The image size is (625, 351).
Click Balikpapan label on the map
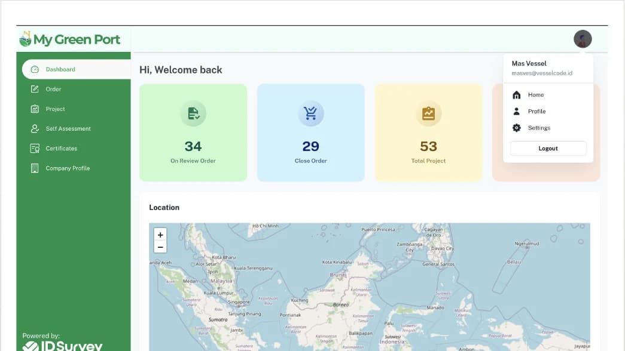click(360, 333)
